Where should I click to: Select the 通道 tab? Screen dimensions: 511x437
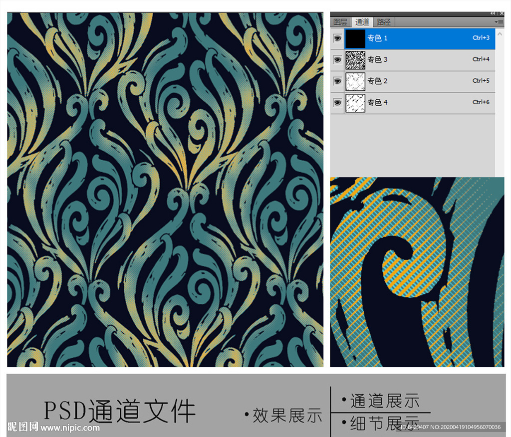pyautogui.click(x=362, y=22)
